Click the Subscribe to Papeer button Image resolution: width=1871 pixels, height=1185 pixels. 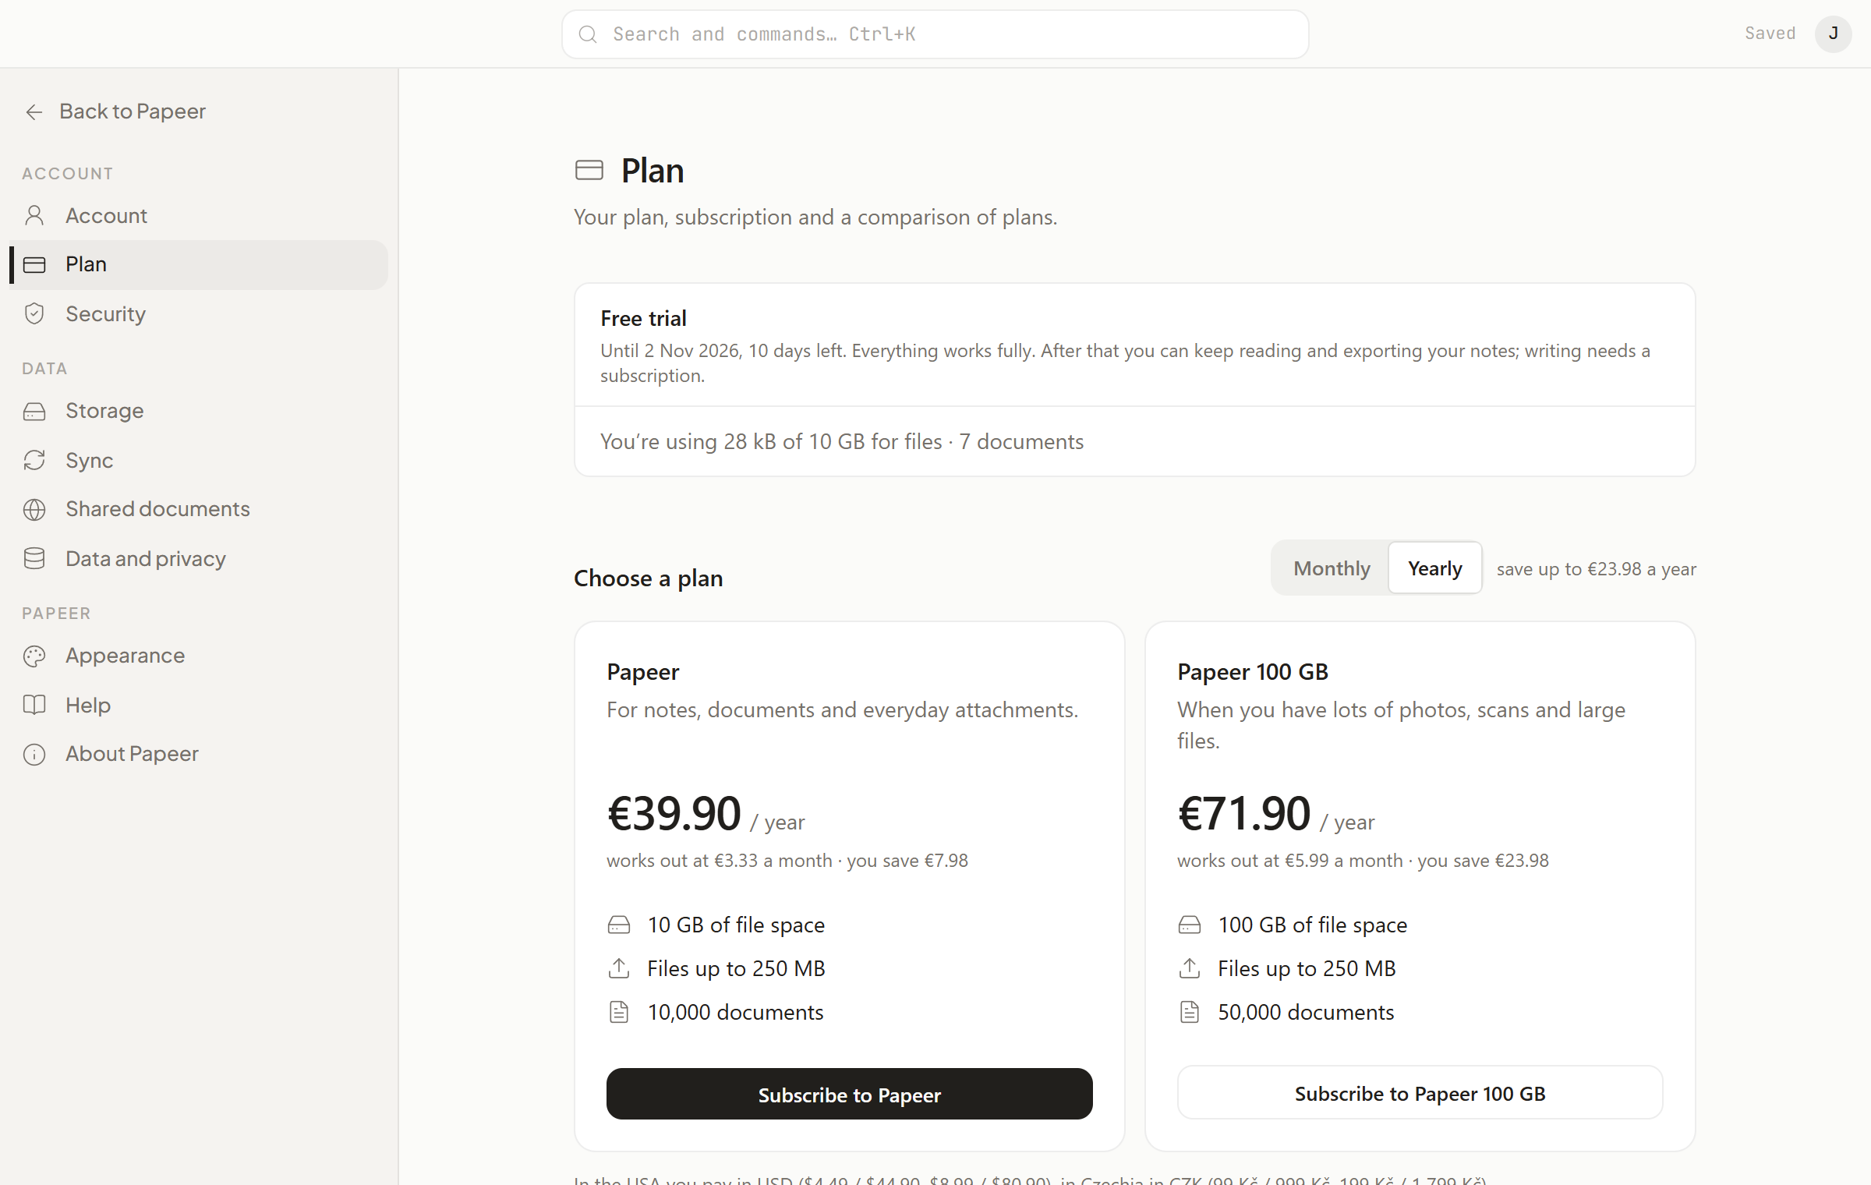849,1094
